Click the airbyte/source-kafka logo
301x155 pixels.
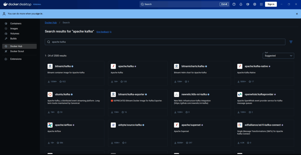113,125
